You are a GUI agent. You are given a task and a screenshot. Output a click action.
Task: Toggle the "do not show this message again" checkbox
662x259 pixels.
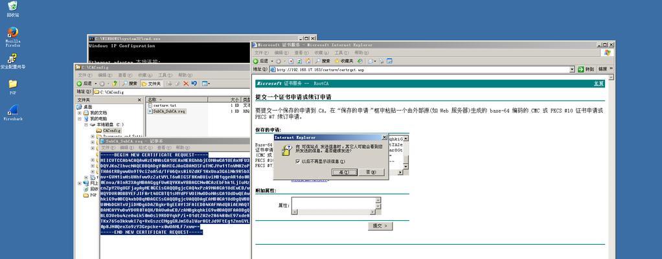tap(298, 162)
